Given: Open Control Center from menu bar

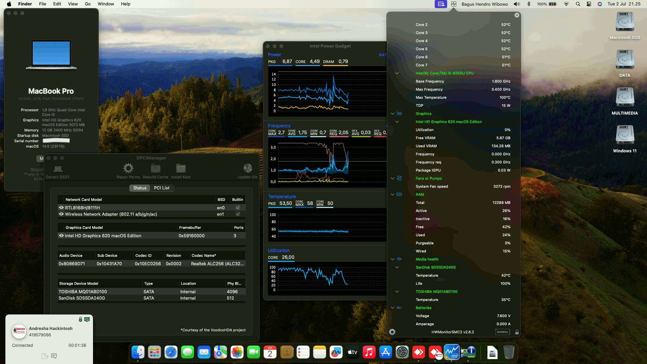Looking at the screenshot, I should (589, 4).
